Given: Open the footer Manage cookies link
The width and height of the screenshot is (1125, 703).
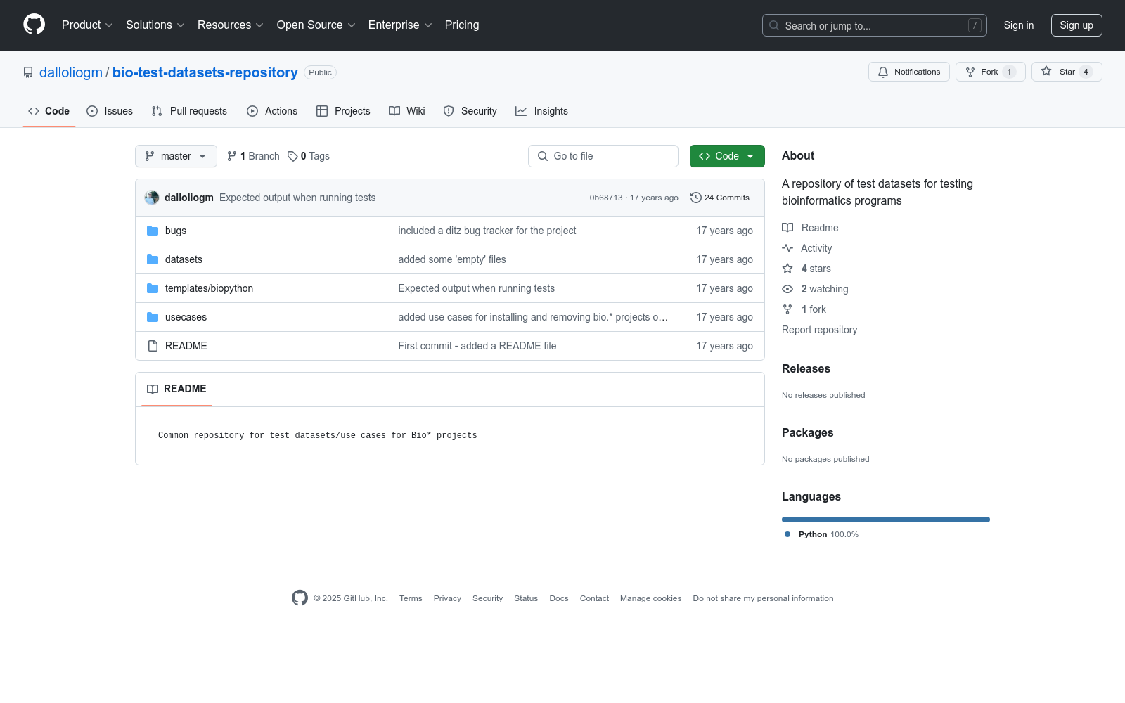Looking at the screenshot, I should pos(650,598).
